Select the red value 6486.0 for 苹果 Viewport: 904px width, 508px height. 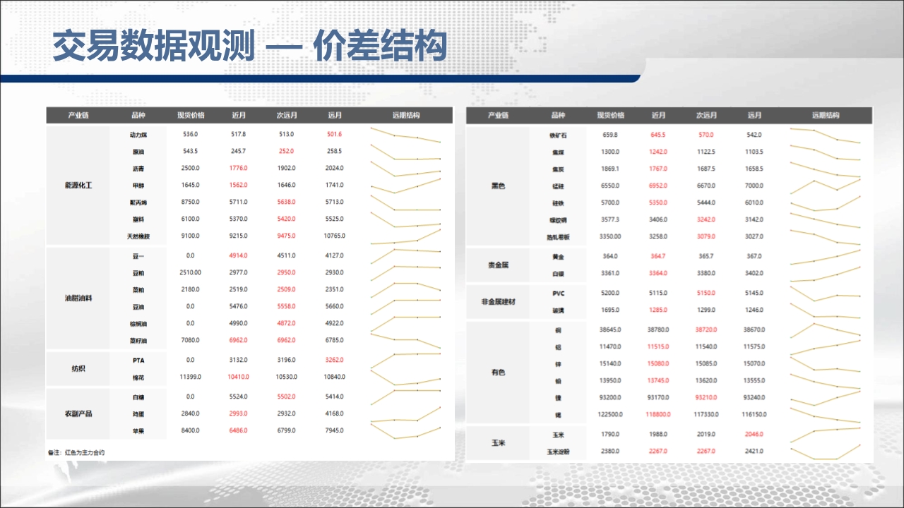click(238, 430)
